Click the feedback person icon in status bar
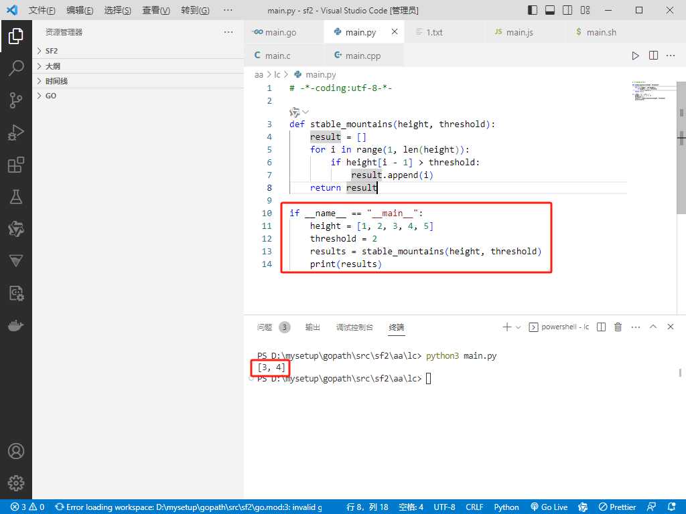Screen dimensions: 686x514 pyautogui.click(x=651, y=507)
